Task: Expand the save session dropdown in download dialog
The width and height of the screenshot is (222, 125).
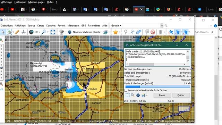Action: click(x=147, y=95)
